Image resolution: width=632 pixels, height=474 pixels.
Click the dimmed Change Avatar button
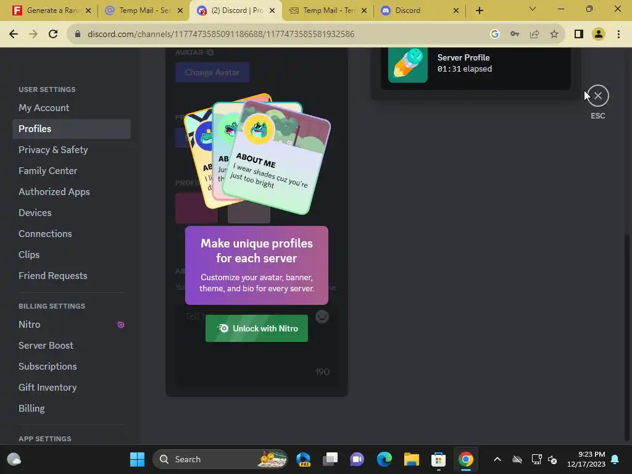(212, 73)
